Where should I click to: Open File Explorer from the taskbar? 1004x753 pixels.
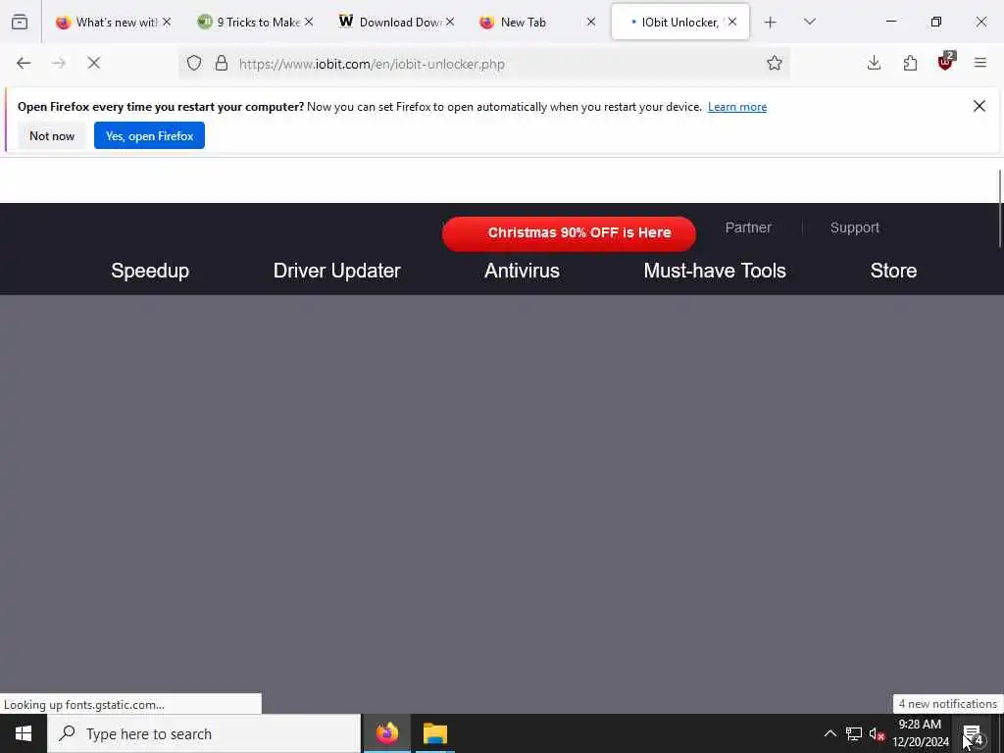(434, 733)
